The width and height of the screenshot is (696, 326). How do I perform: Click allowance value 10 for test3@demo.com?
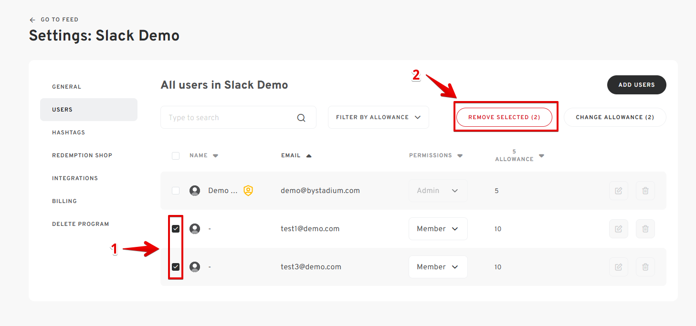(x=498, y=267)
